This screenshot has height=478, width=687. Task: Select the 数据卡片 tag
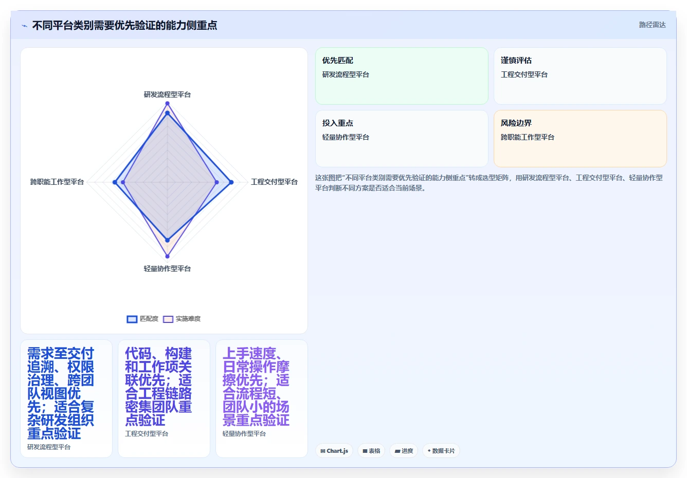pyautogui.click(x=441, y=451)
